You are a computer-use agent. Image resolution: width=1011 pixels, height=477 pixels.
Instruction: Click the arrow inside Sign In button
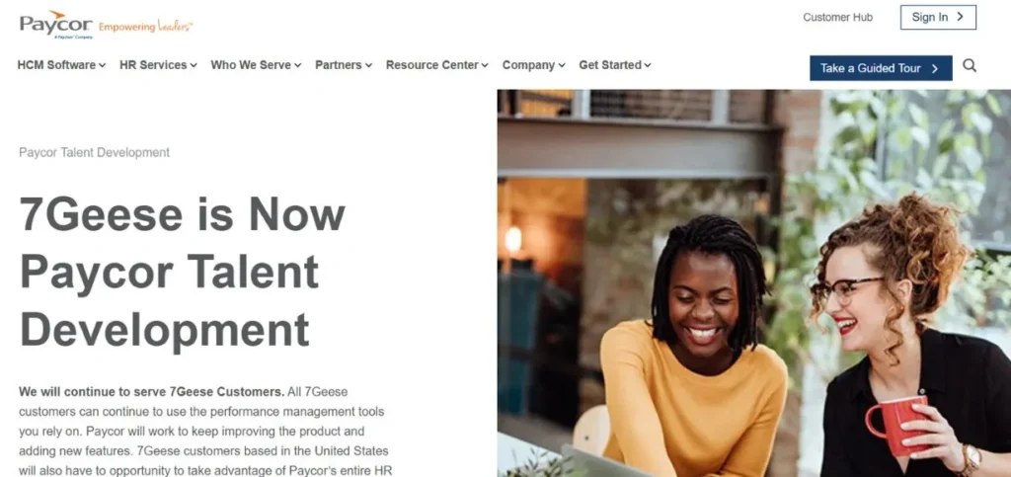(960, 18)
